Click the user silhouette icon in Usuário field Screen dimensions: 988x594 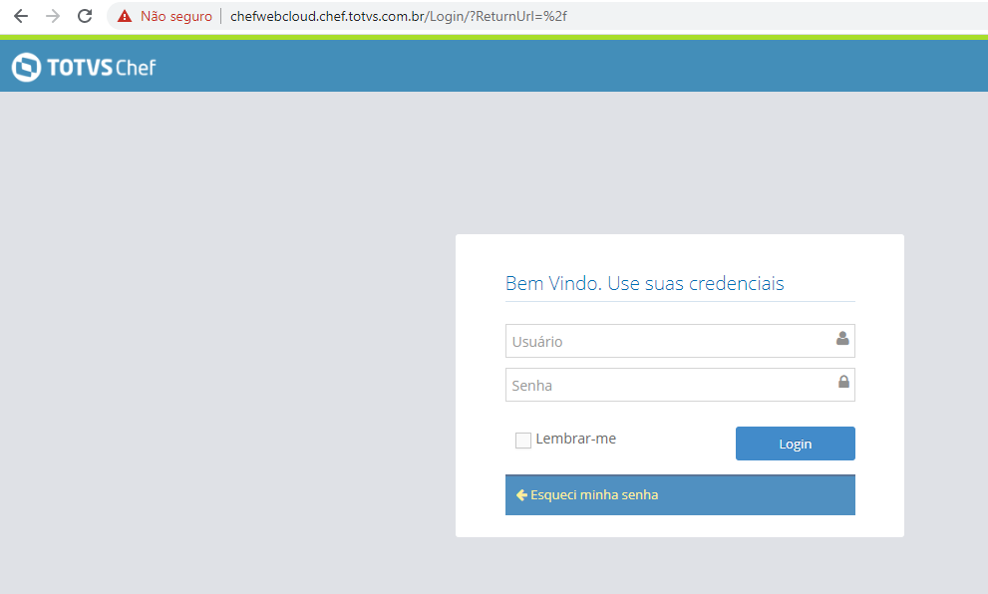tap(842, 339)
